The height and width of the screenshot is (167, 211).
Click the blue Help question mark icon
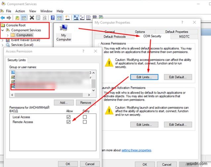(53, 18)
